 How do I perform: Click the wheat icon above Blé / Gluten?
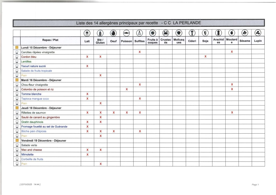pos(100,33)
